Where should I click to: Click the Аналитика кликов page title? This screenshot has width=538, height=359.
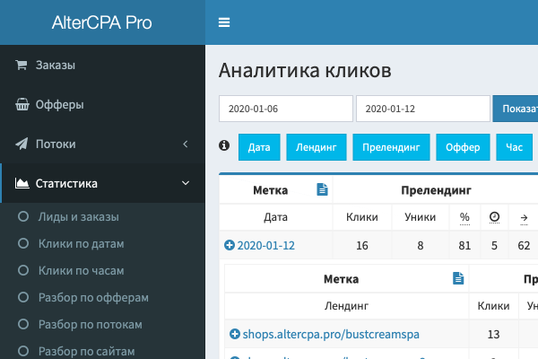tap(305, 70)
